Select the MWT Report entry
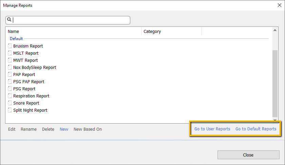285x165 pixels. (25, 60)
